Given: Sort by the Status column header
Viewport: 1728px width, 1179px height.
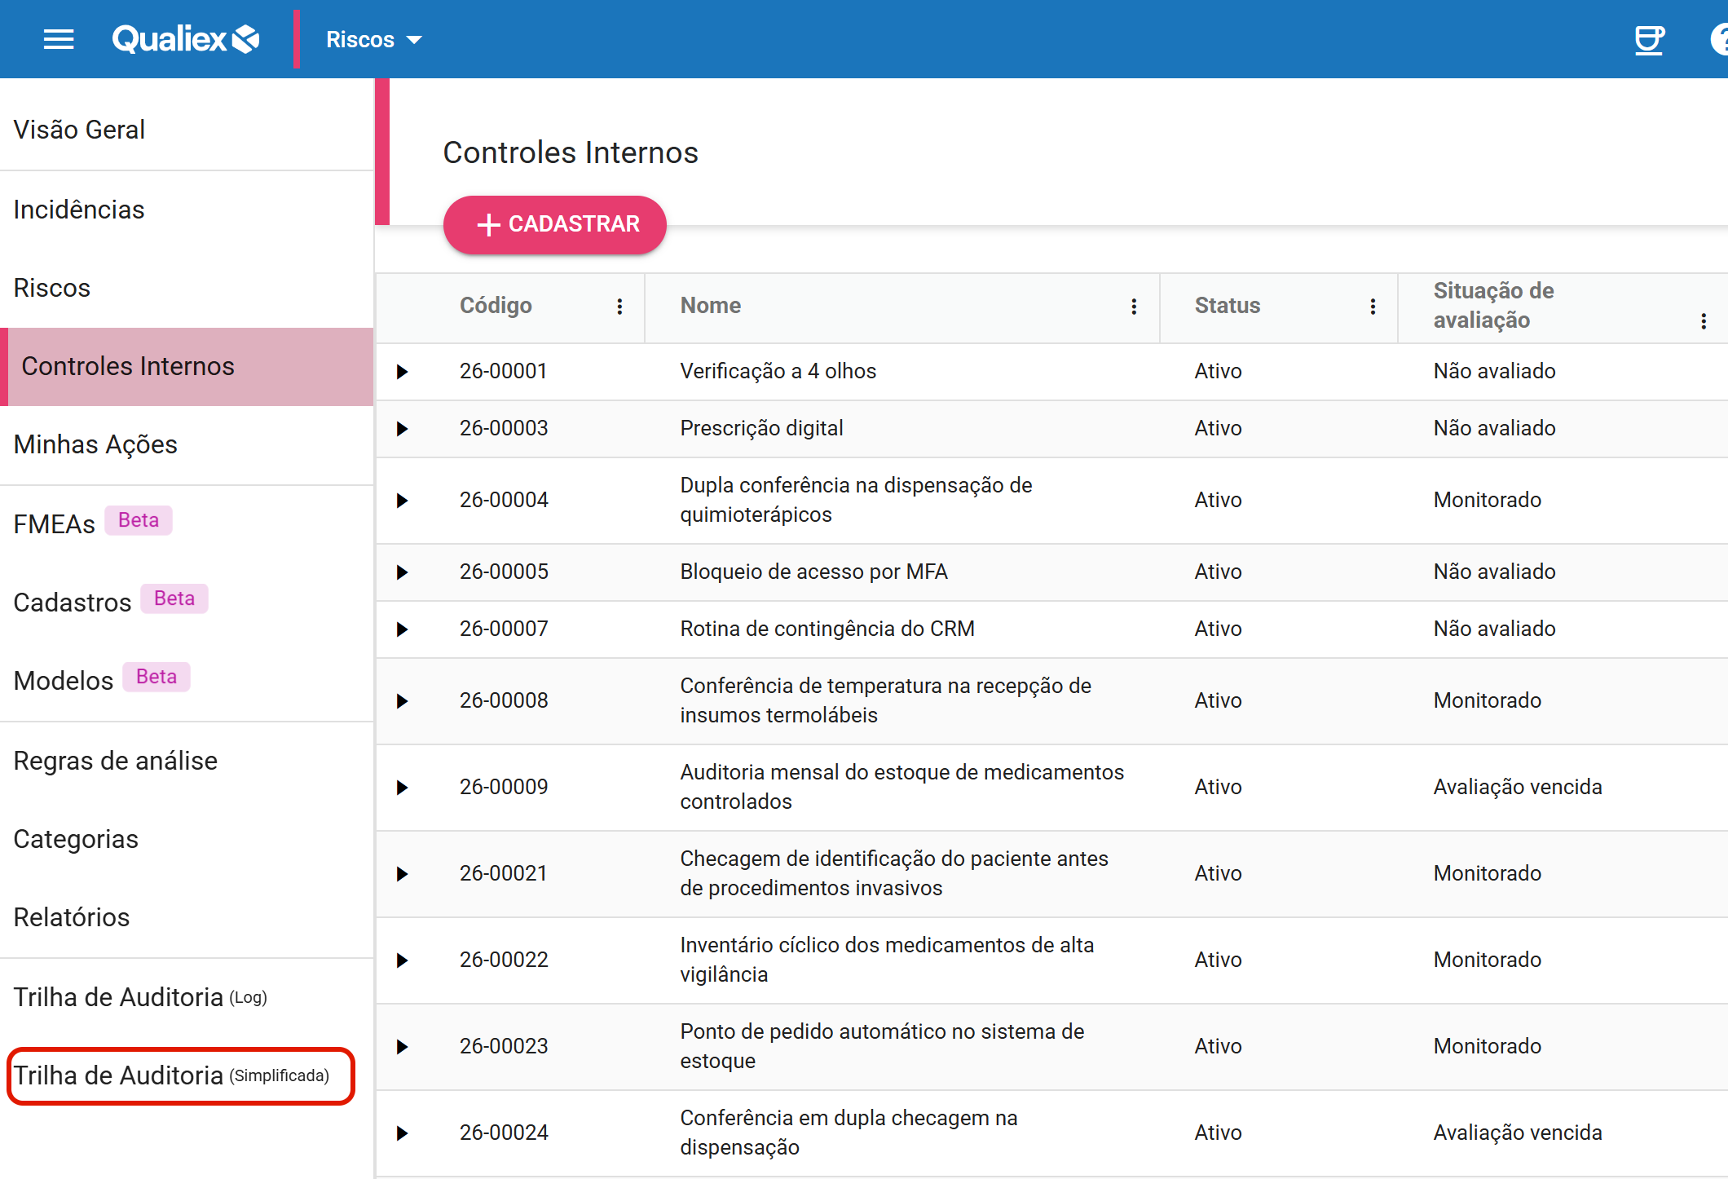Looking at the screenshot, I should (1228, 306).
